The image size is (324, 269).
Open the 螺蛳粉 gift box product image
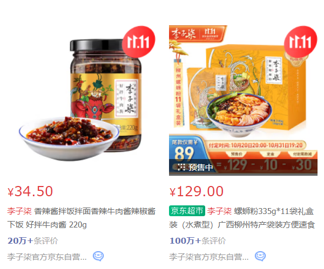point(243,100)
